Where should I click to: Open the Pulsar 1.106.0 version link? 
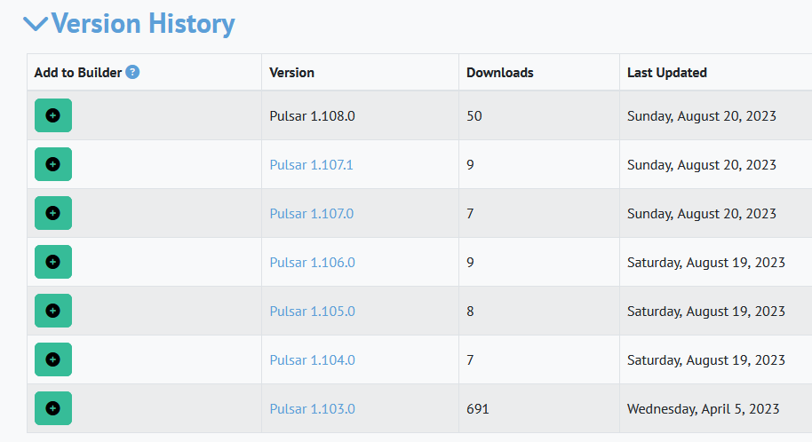pos(312,263)
